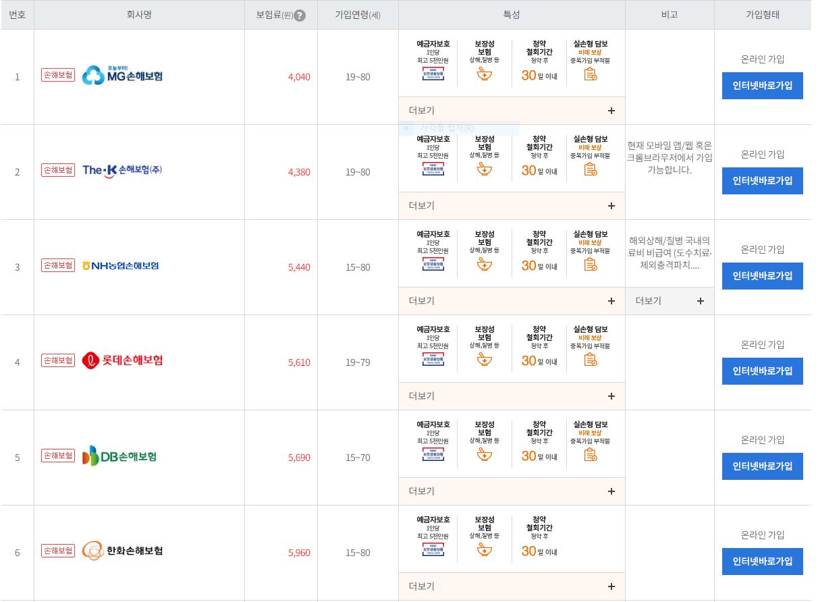Screen dimensions: 818x602
Task: Expand 더보기 in 비고 column for NH농협
Action: pos(670,301)
